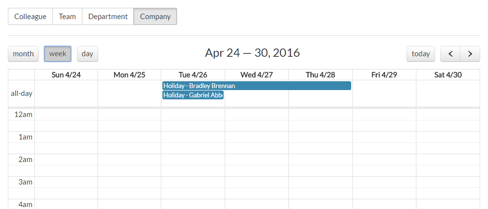
Task: Jump to today's date
Action: pyautogui.click(x=421, y=54)
